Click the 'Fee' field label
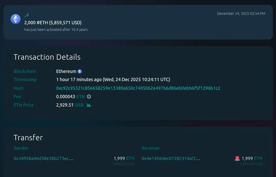Screen dimensions: 276x177 click(x=17, y=97)
